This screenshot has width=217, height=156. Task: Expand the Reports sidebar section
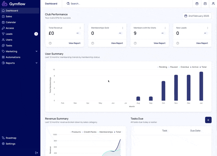click(20, 63)
